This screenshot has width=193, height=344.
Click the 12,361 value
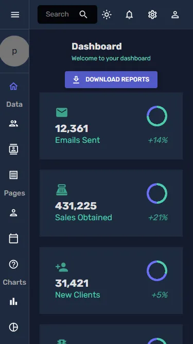click(x=72, y=128)
